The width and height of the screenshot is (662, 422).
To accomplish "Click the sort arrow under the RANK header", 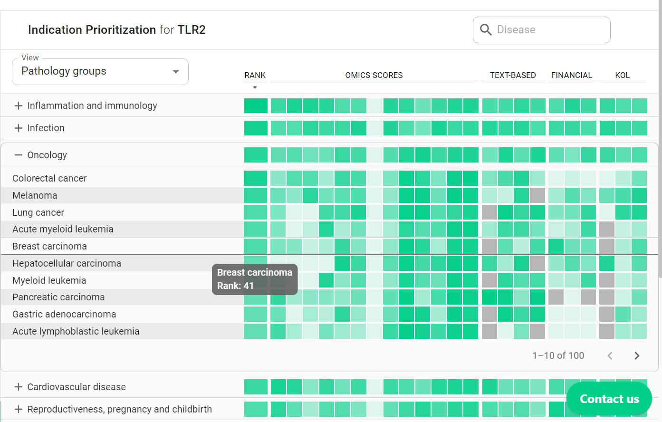I will 255,87.
